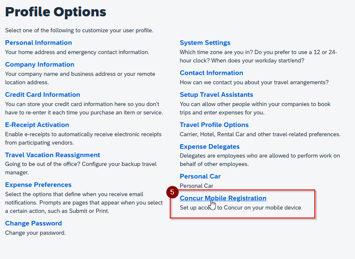Viewport: 355px width, 259px height.
Task: Open Travel Vacation Reassignment option
Action: (x=53, y=155)
